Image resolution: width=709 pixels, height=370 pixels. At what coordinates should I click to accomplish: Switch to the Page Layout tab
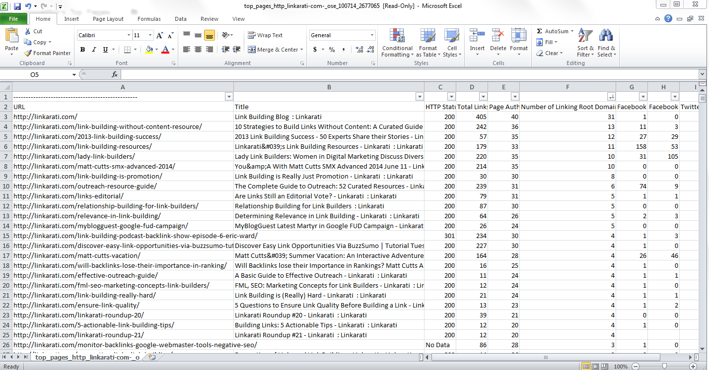click(108, 19)
